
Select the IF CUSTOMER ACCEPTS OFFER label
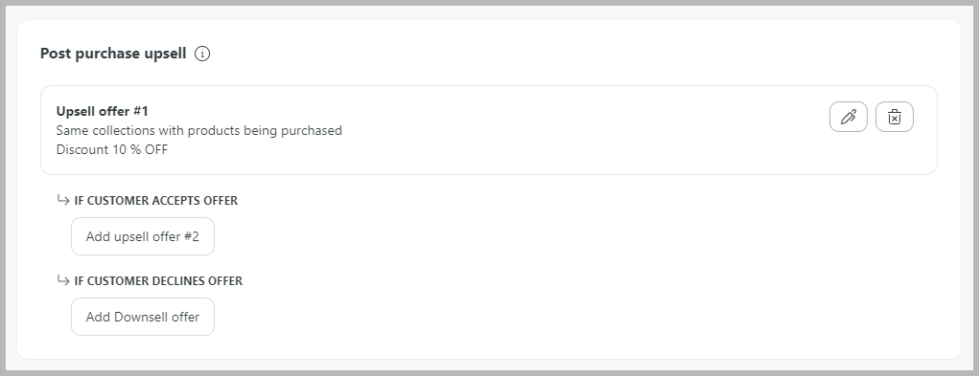156,201
